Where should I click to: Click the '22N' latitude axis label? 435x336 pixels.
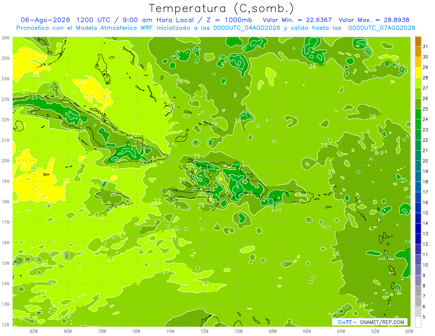[x=5, y=120]
